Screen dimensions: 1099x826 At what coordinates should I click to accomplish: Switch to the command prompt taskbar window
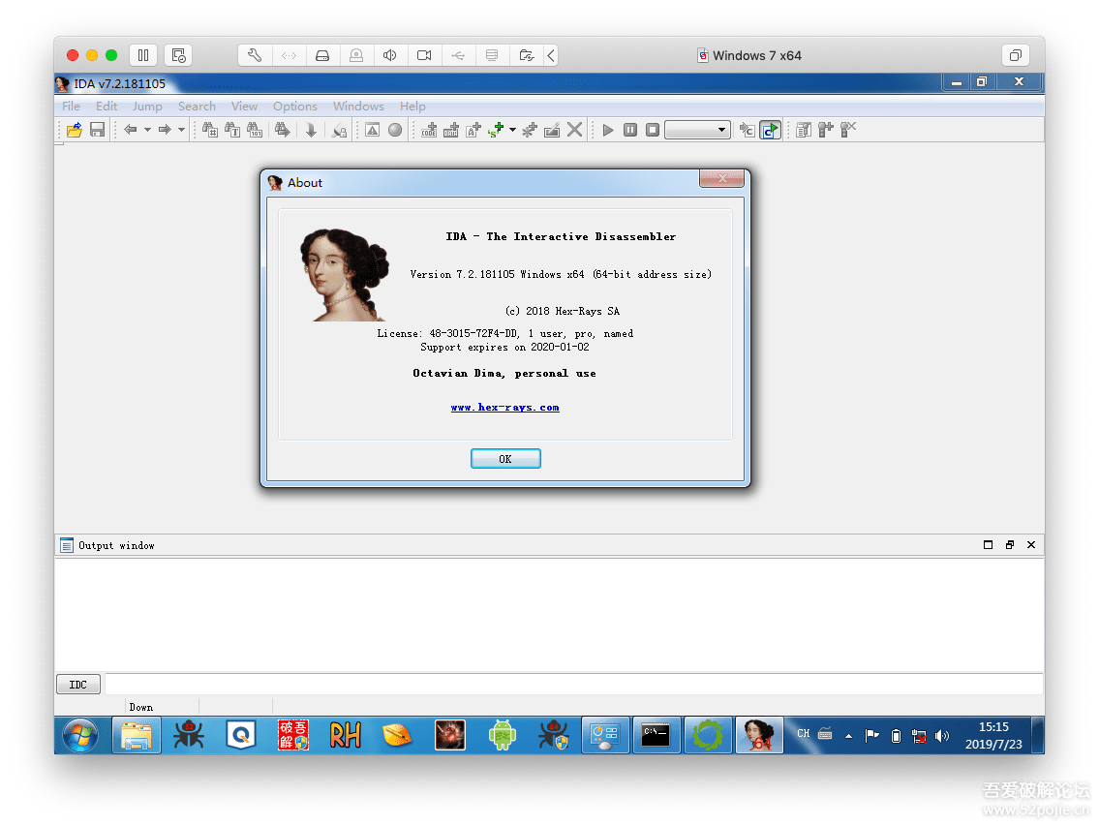[x=656, y=736]
